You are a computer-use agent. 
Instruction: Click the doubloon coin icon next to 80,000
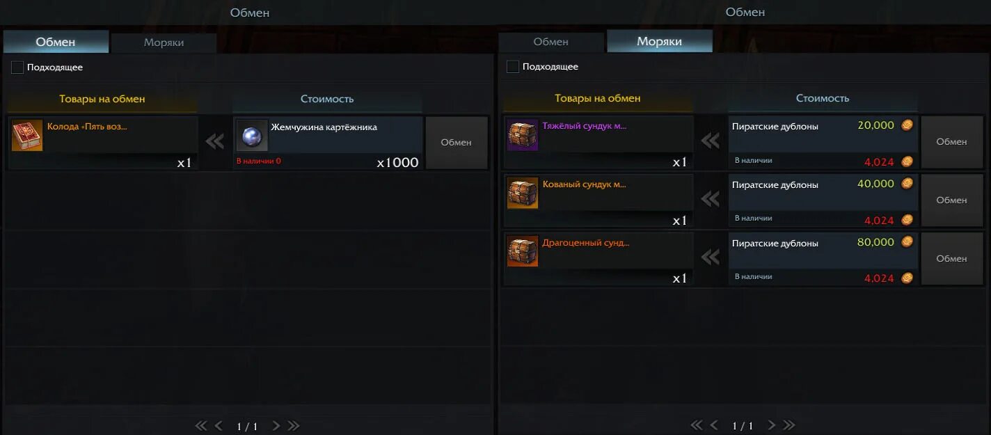[907, 242]
